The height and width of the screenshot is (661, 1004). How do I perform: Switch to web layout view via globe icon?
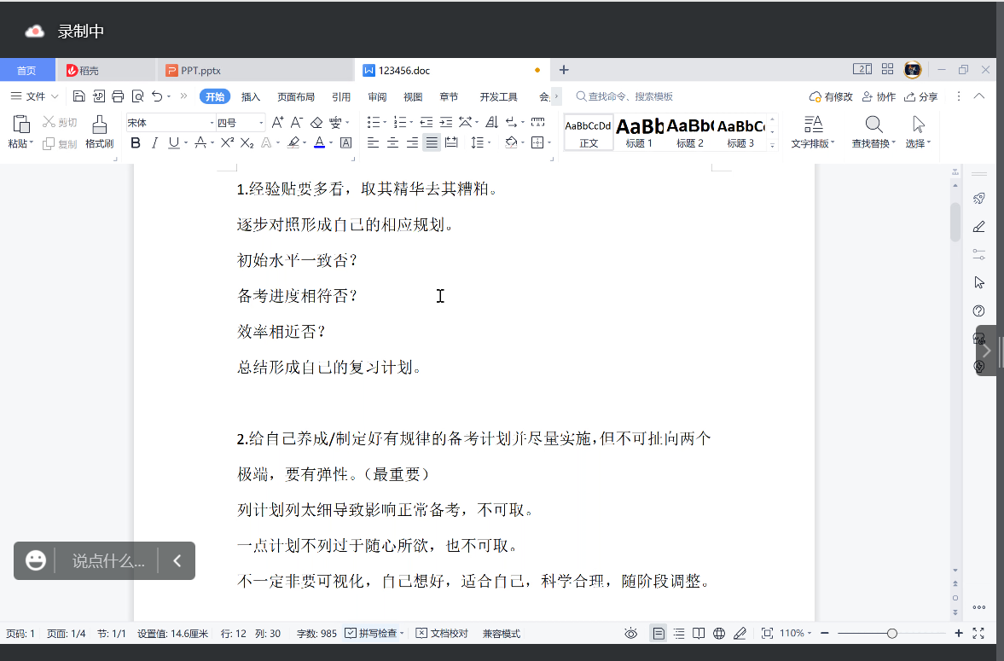click(x=718, y=633)
